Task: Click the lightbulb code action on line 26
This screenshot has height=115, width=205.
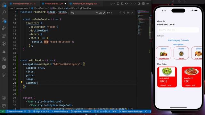Action: coord(21,82)
